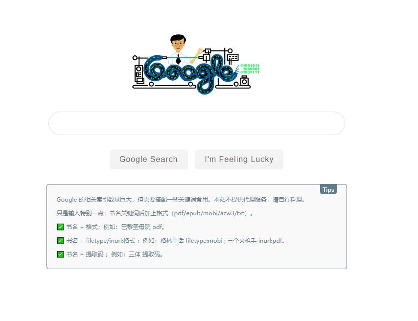Click the green binary digits in doodle
The width and height of the screenshot is (418, 321).
(x=250, y=69)
